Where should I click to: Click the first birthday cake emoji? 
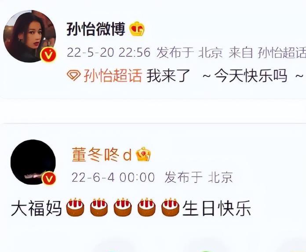coord(75,207)
